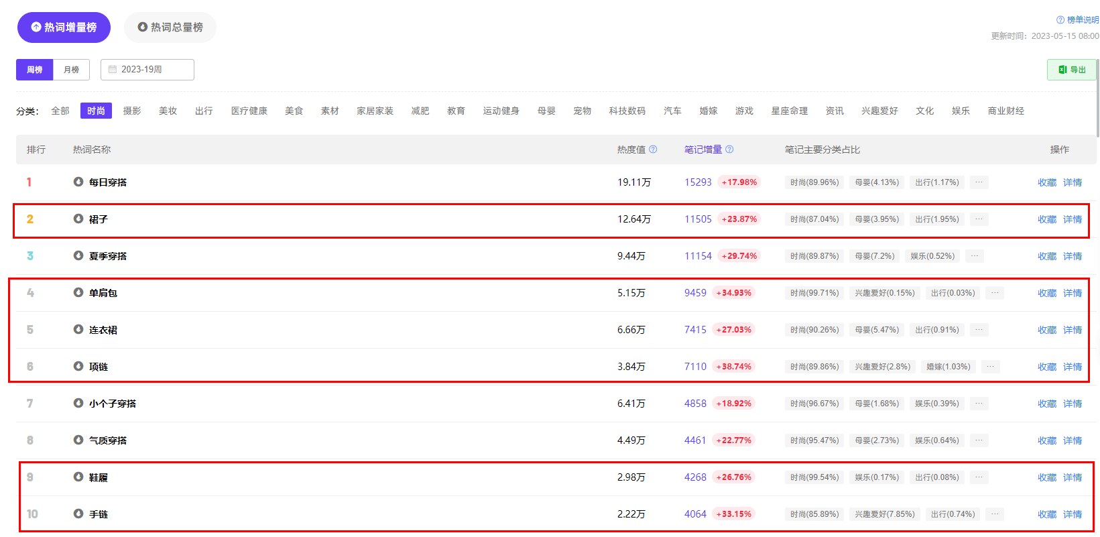Click the question icon of 榜单说明

[x=1060, y=20]
